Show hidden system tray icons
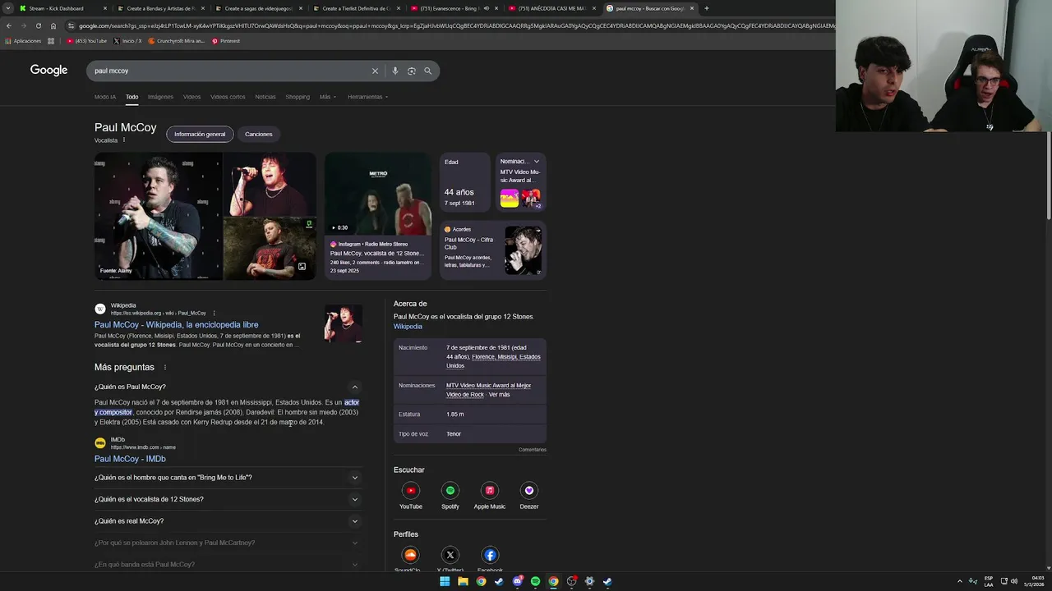 click(959, 581)
